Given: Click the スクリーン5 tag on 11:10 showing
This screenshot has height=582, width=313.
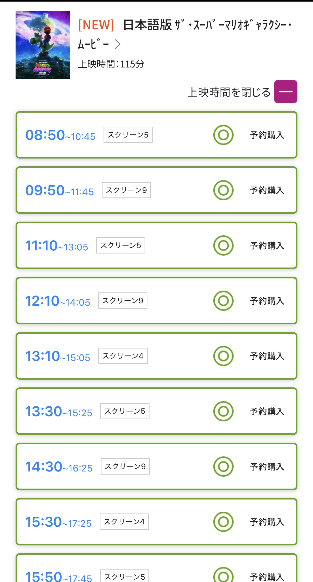Looking at the screenshot, I should click(x=121, y=245).
